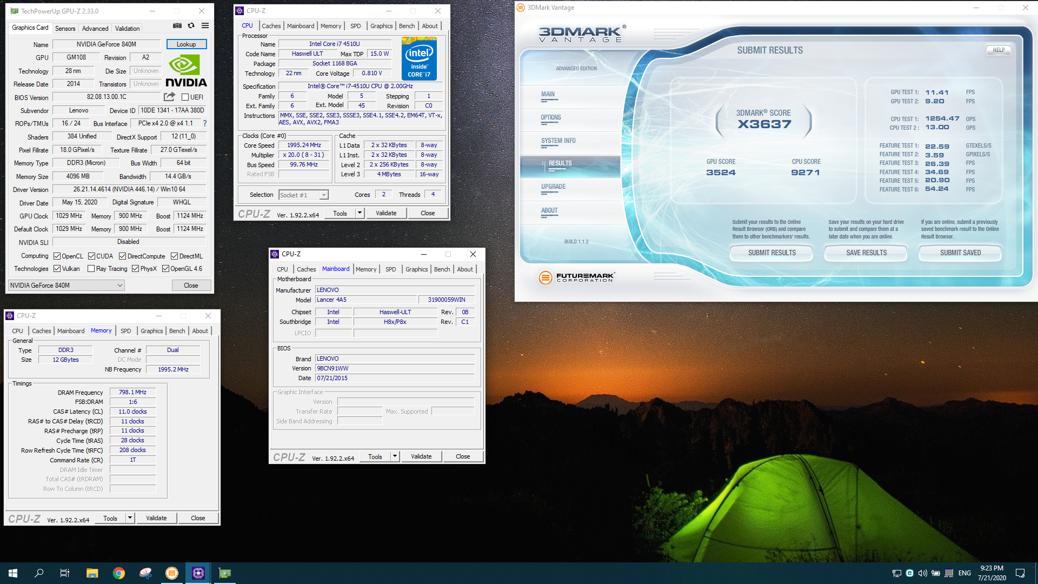Screen dimensions: 1038x584
Task: Launch Google Chrome from the taskbar
Action: pyautogui.click(x=119, y=573)
